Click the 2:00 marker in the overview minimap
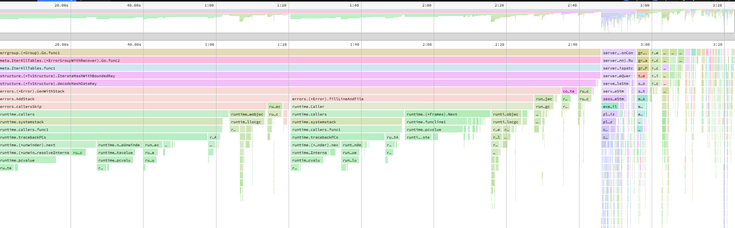Image resolution: width=735 pixels, height=228 pixels. coord(427,5)
